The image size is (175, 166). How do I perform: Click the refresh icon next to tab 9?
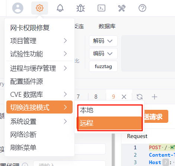[x=140, y=97]
